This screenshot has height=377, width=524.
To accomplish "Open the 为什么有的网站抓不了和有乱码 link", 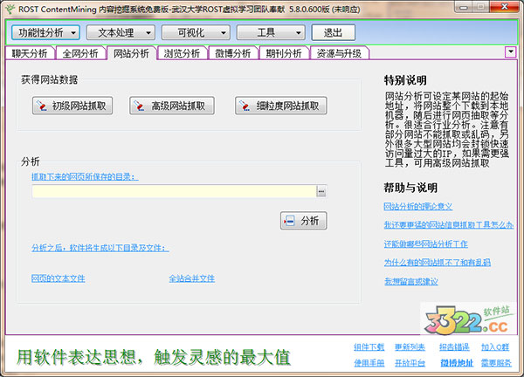I will 438,263.
